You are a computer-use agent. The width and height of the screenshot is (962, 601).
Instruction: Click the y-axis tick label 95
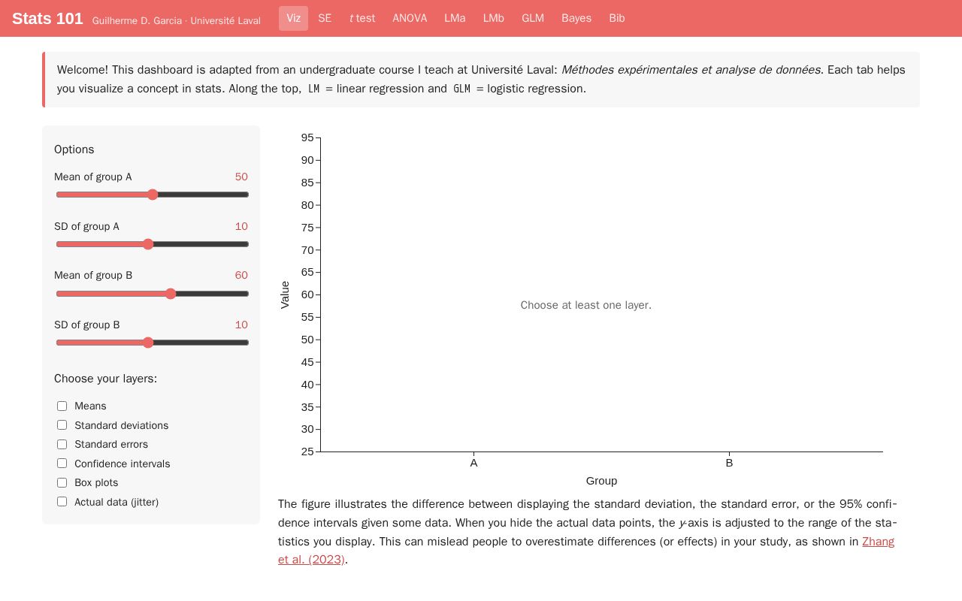tap(307, 137)
